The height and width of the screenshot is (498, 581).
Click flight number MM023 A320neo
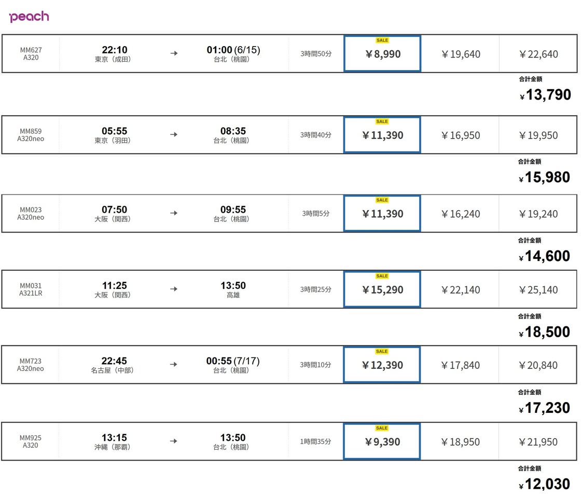(x=31, y=214)
